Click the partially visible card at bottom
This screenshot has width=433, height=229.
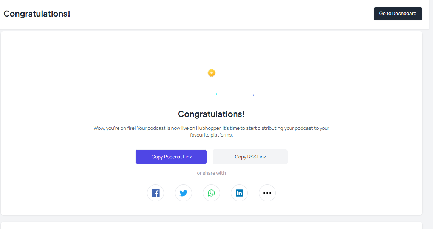coord(212,226)
